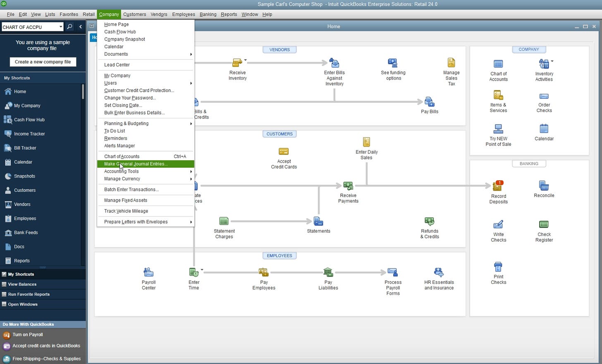
Task: Expand Prepare Letters with Envelopes submenu
Action: click(x=146, y=222)
